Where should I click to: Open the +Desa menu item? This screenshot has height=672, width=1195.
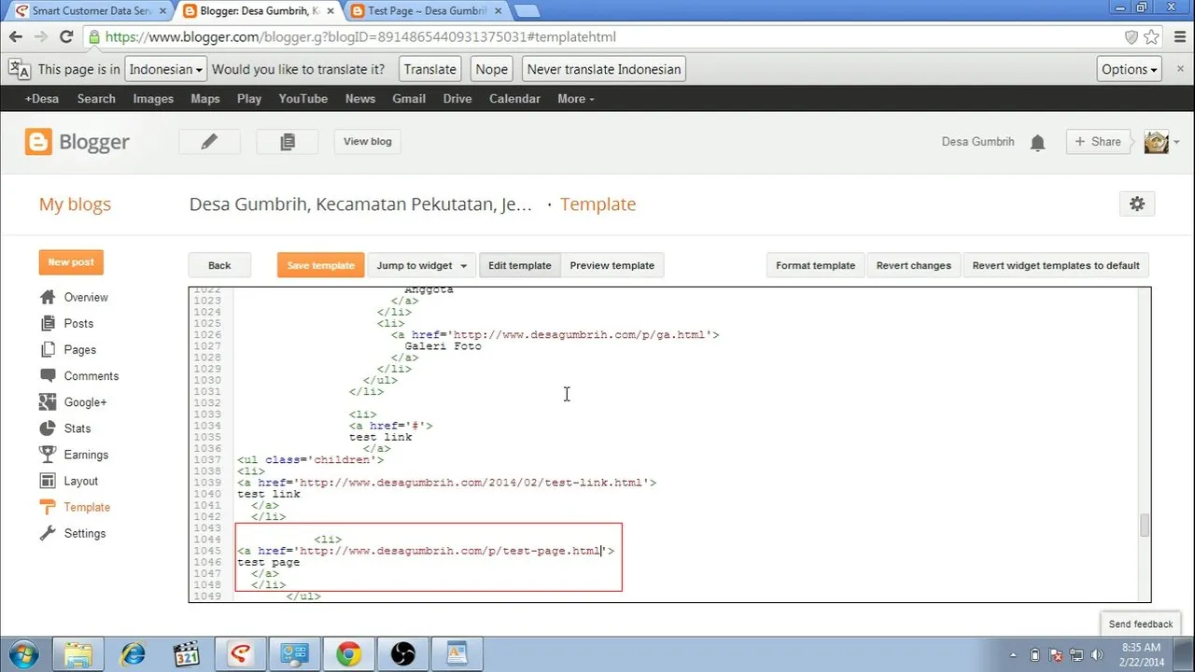42,99
